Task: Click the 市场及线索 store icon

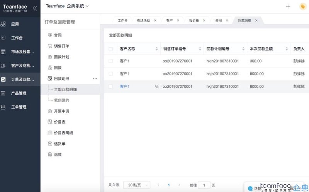Action: [x=3, y=52]
